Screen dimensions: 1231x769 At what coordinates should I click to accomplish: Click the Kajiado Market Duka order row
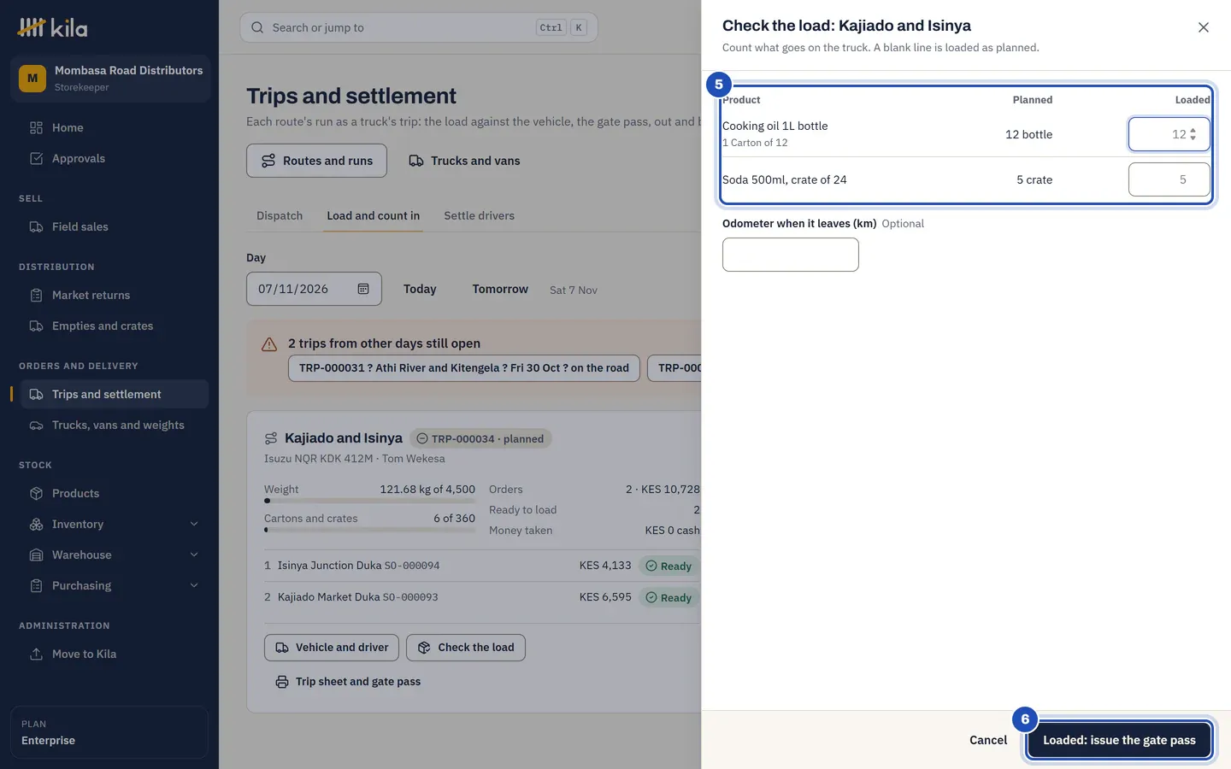click(x=482, y=597)
